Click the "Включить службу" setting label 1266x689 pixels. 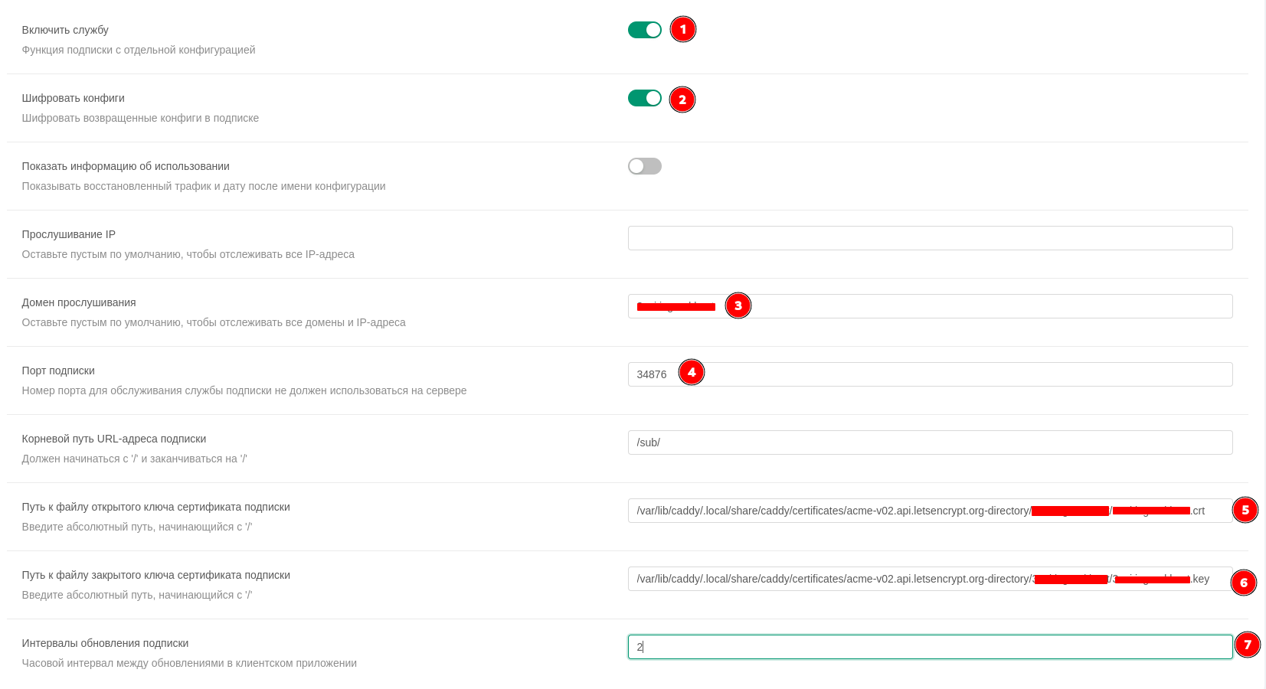point(65,30)
